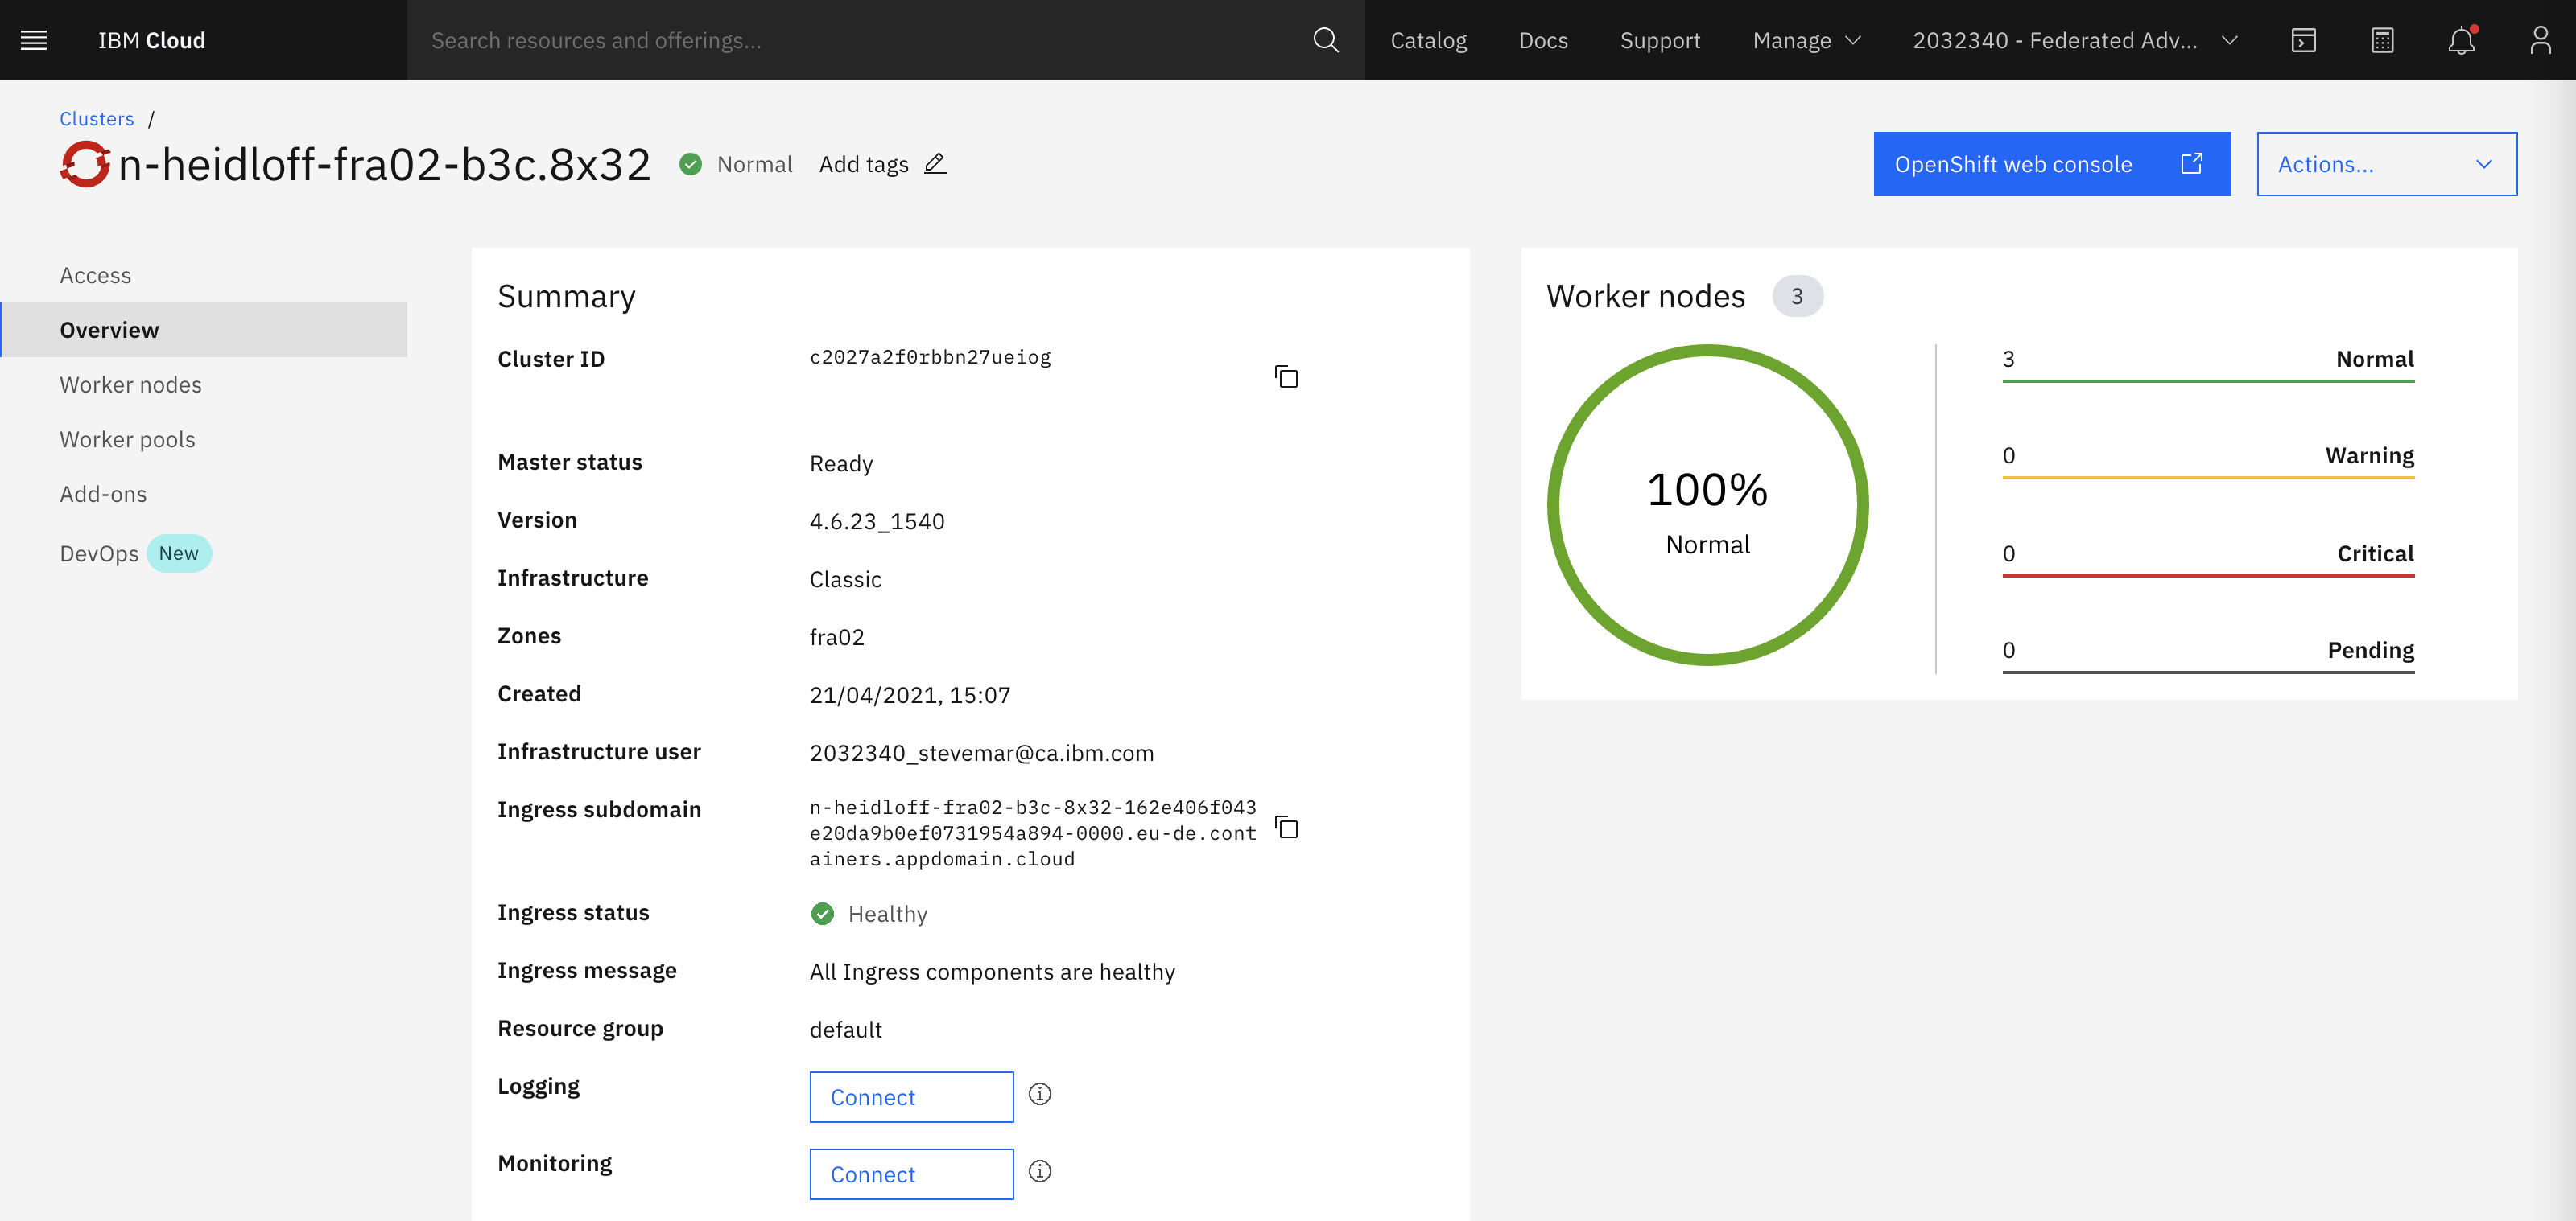The width and height of the screenshot is (2576, 1221).
Task: Select the Cluster ID value c2027a2f0rbbn27ueiog
Action: click(x=930, y=358)
